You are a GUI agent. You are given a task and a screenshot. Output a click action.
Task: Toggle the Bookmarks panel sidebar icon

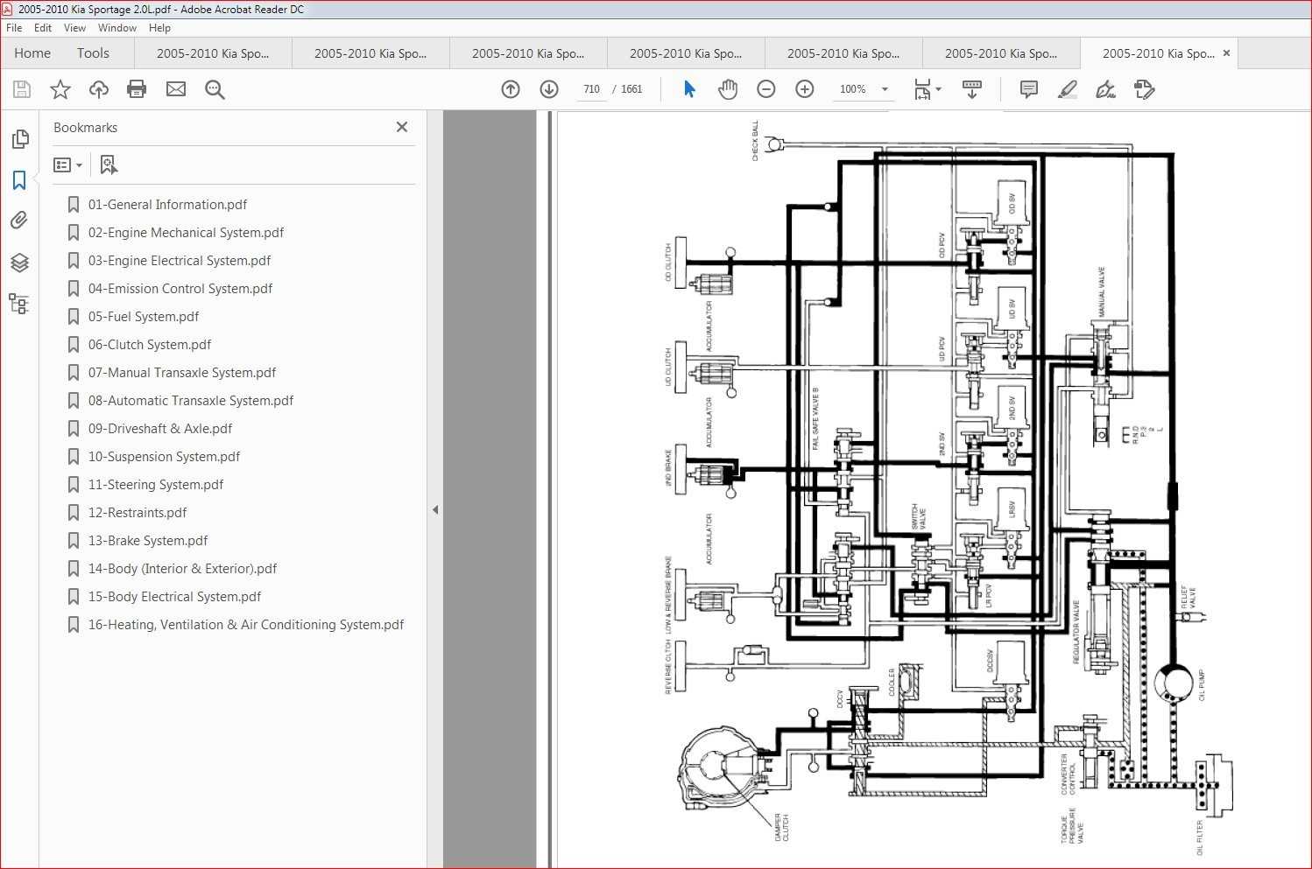point(19,180)
